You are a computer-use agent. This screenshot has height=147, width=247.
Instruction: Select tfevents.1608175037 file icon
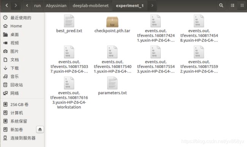[69, 52]
